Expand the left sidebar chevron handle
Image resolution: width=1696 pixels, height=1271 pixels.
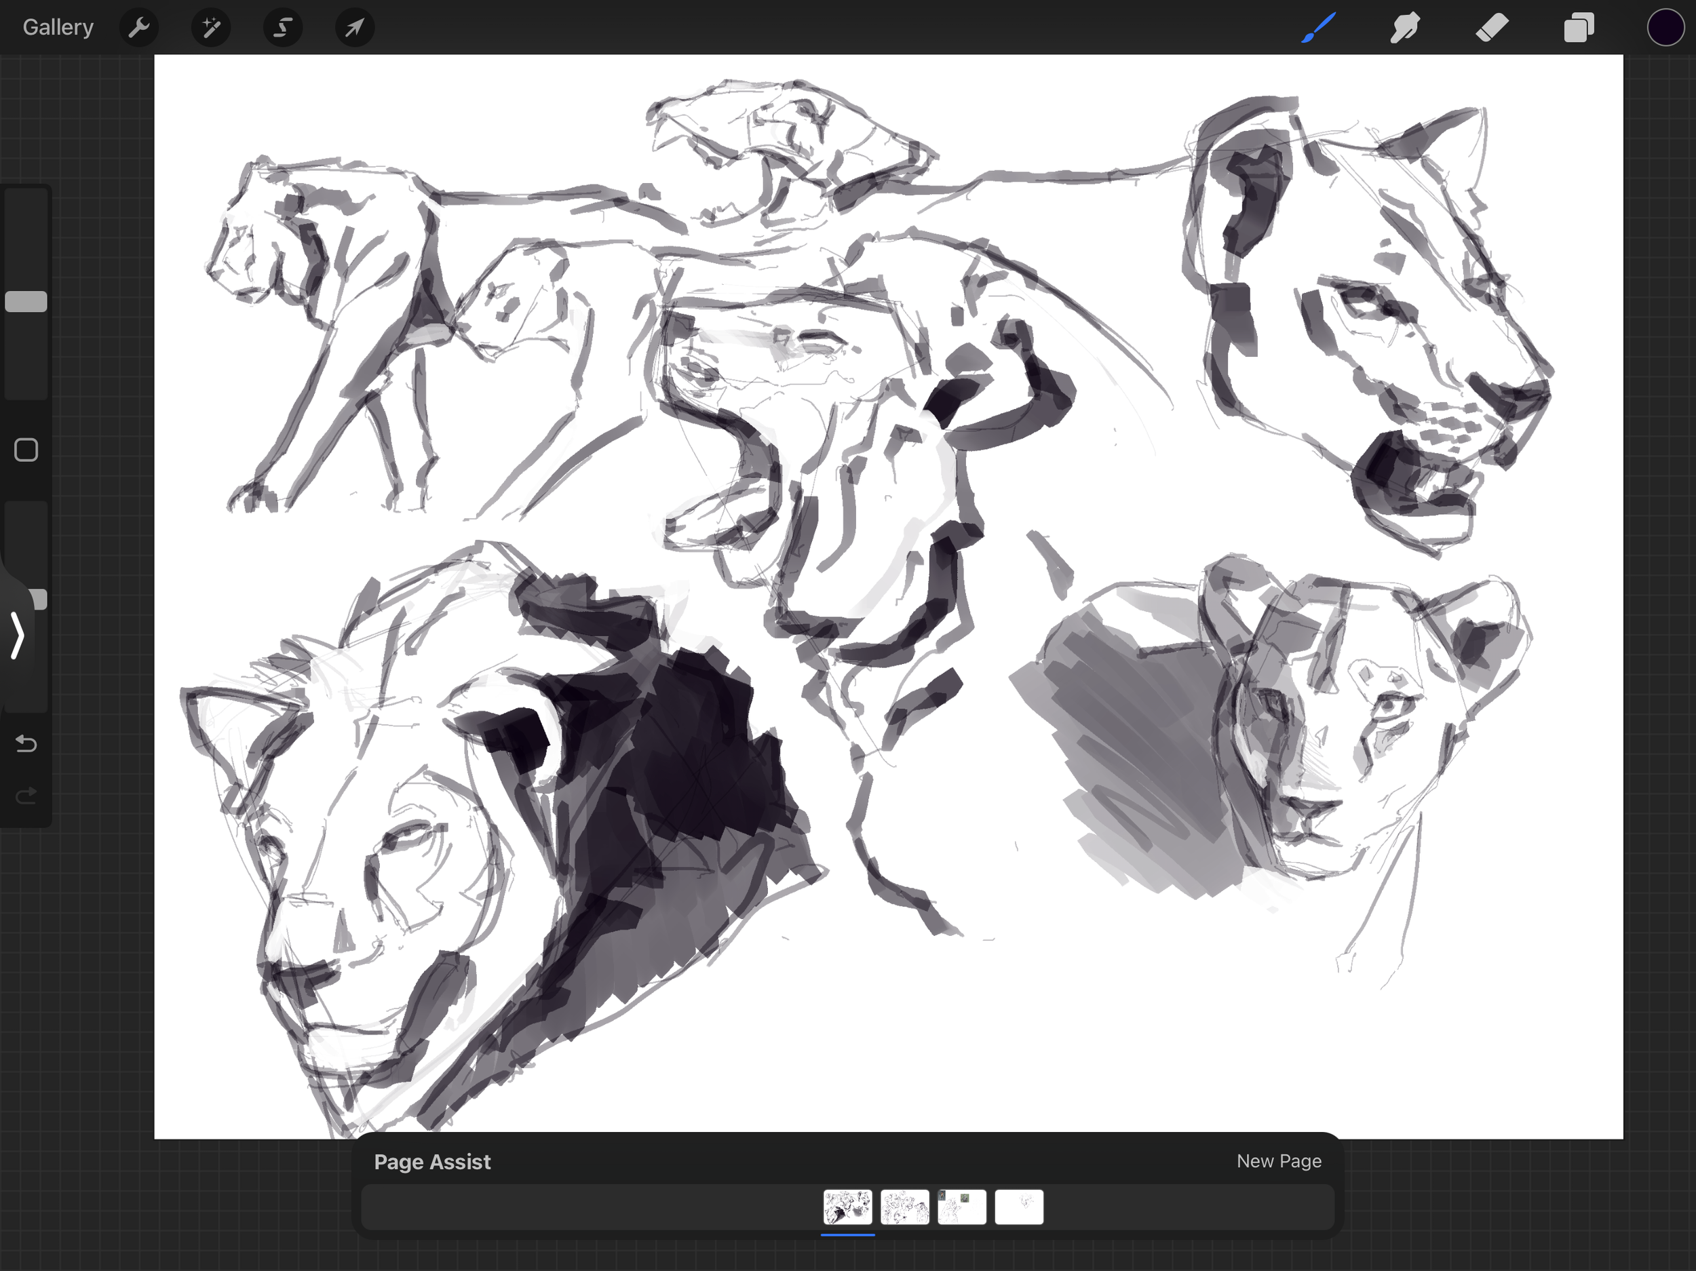tap(17, 635)
